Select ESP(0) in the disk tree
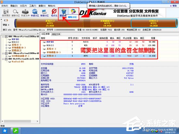 (15, 39)
